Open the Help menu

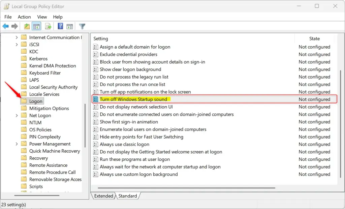pos(58,17)
